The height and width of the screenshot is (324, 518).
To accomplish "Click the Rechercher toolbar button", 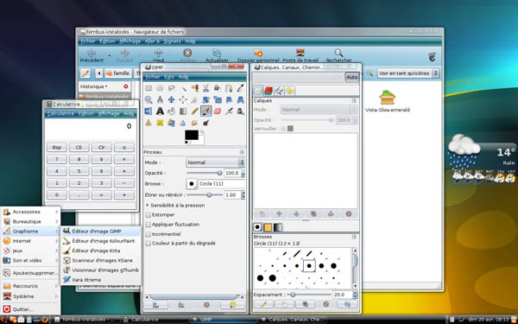I will click(338, 56).
